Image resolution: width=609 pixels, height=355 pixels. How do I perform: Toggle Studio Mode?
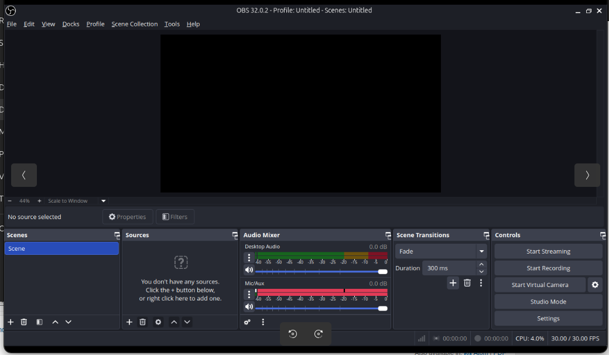click(x=548, y=302)
